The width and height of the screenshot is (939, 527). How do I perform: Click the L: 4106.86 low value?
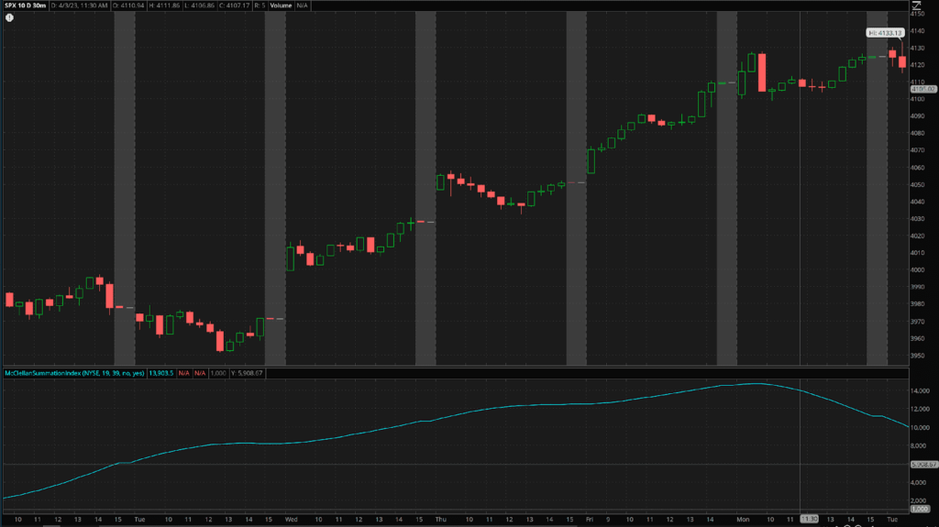click(x=198, y=5)
